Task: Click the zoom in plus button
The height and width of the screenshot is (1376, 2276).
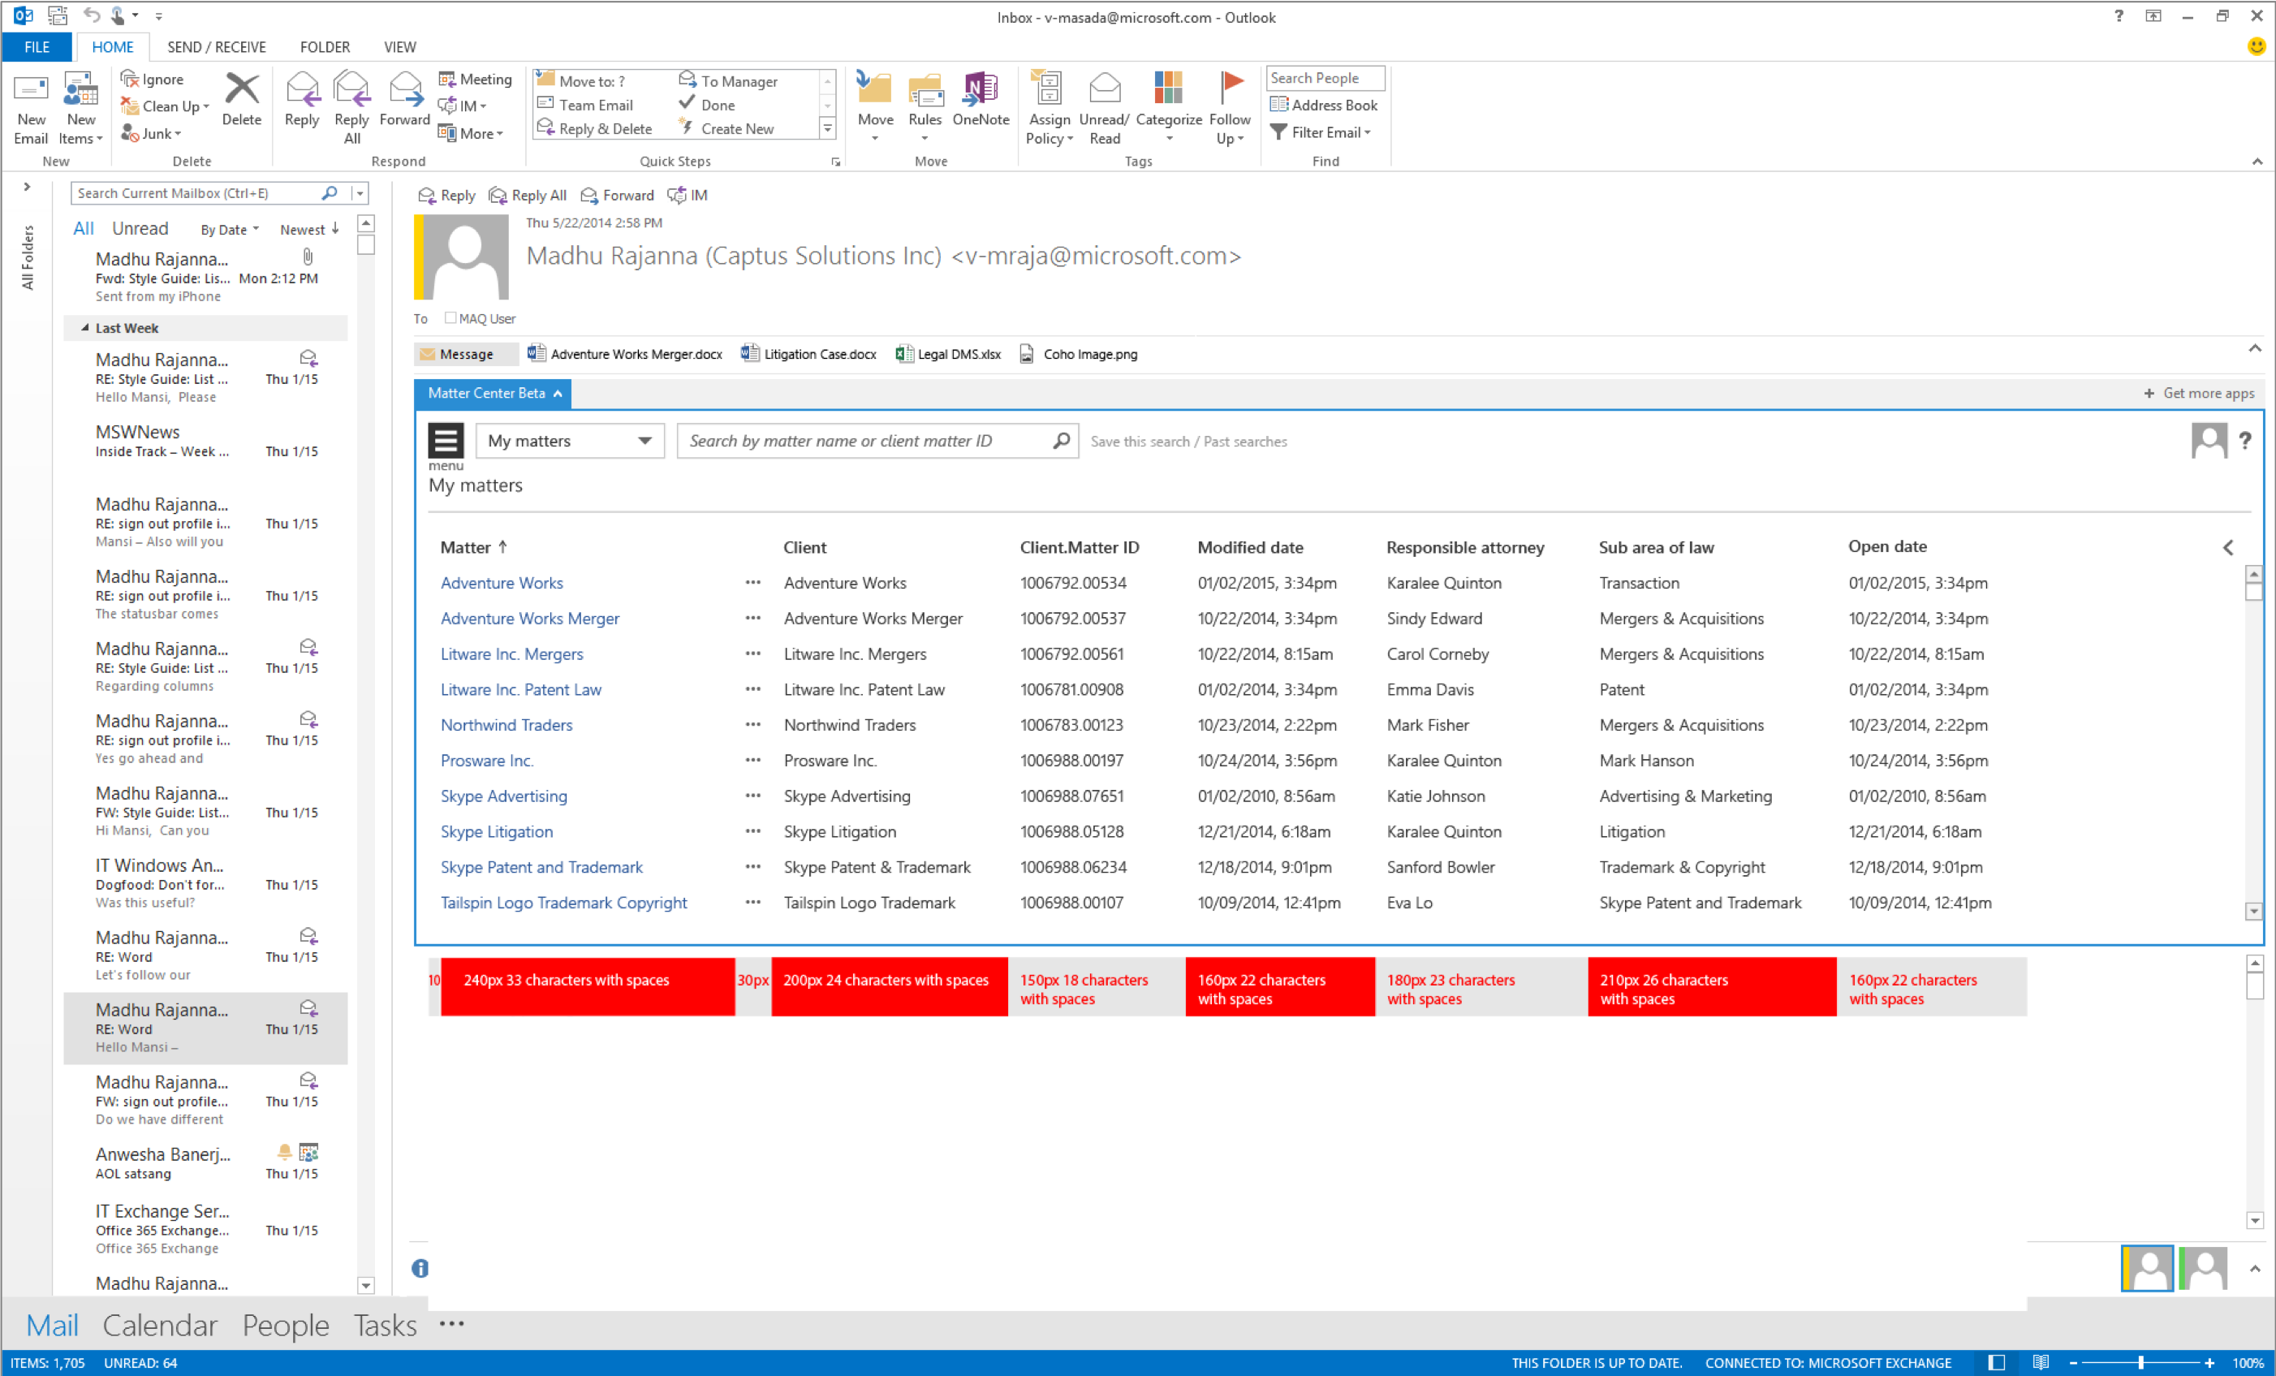Action: [x=2209, y=1362]
